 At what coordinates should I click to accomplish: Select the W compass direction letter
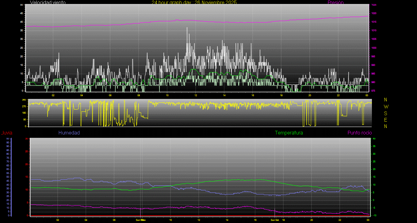tap(386, 107)
